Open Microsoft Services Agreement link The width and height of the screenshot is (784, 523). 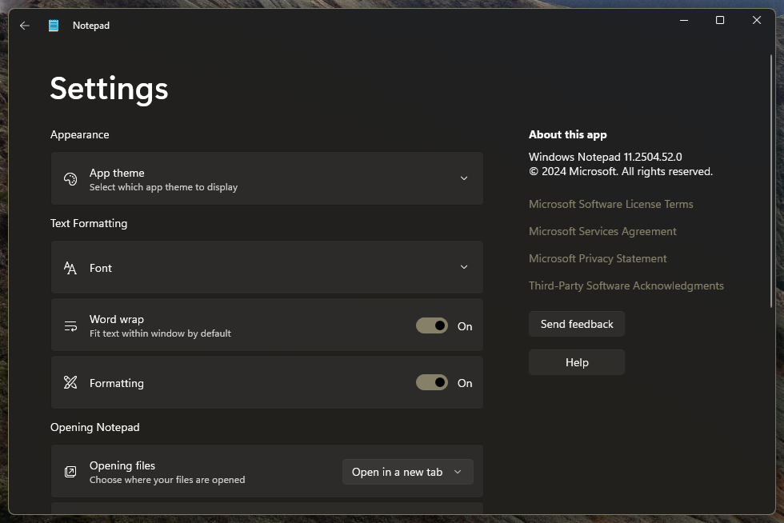[602, 231]
